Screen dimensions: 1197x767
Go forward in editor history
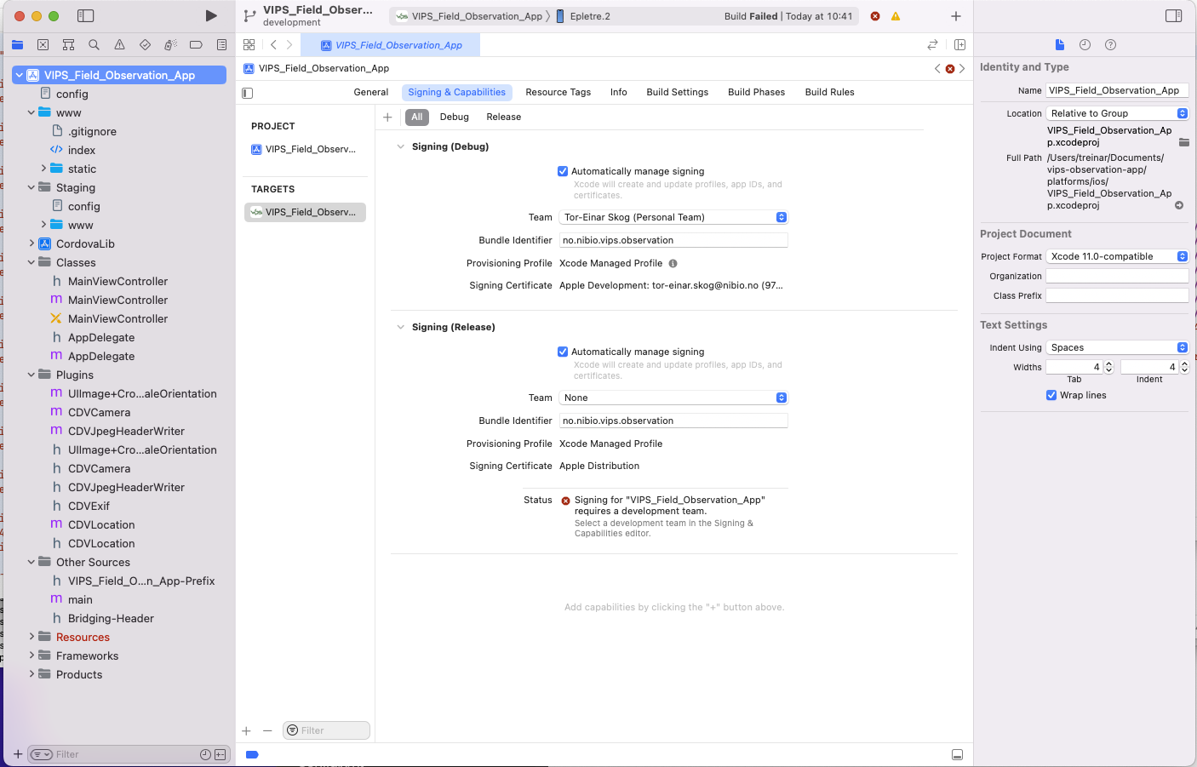(x=289, y=45)
